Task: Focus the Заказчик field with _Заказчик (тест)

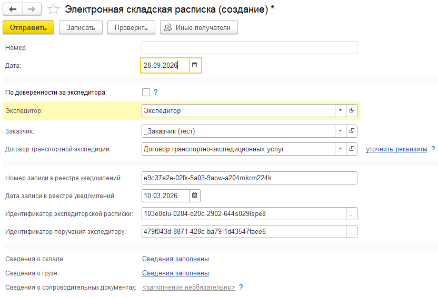Action: pyautogui.click(x=238, y=131)
